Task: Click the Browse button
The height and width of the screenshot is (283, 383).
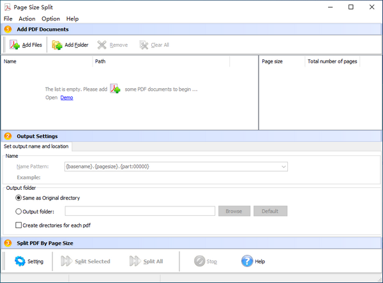Action: coord(234,211)
